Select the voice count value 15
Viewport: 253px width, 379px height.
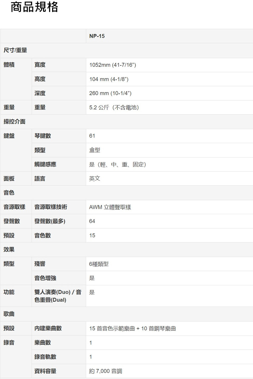(92, 236)
